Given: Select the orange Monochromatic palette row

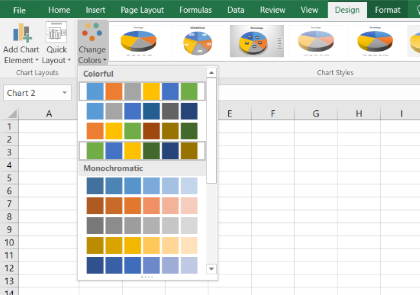Looking at the screenshot, I should pyautogui.click(x=141, y=205).
